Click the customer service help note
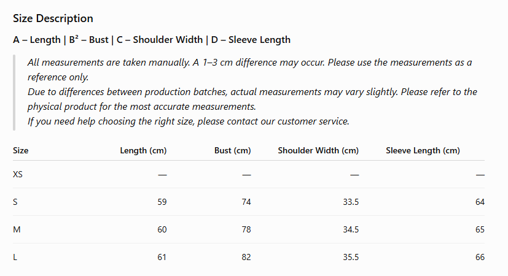Screen dimensions: 508x276 tap(188, 121)
